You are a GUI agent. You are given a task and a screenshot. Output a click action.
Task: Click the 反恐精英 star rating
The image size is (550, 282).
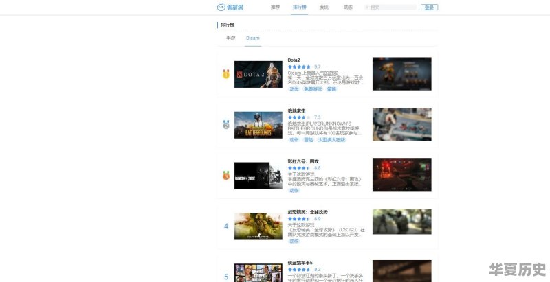point(299,219)
